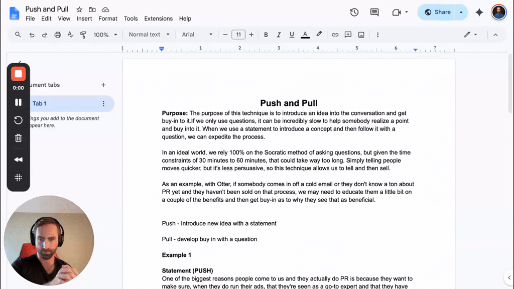Open more toolbar options (three dots)

(x=377, y=35)
